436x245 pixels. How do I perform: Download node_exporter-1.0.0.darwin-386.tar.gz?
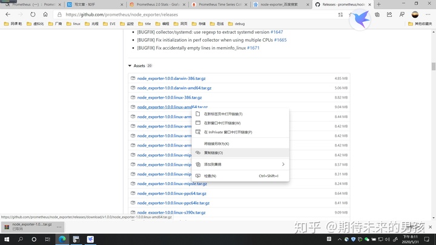pyautogui.click(x=171, y=78)
